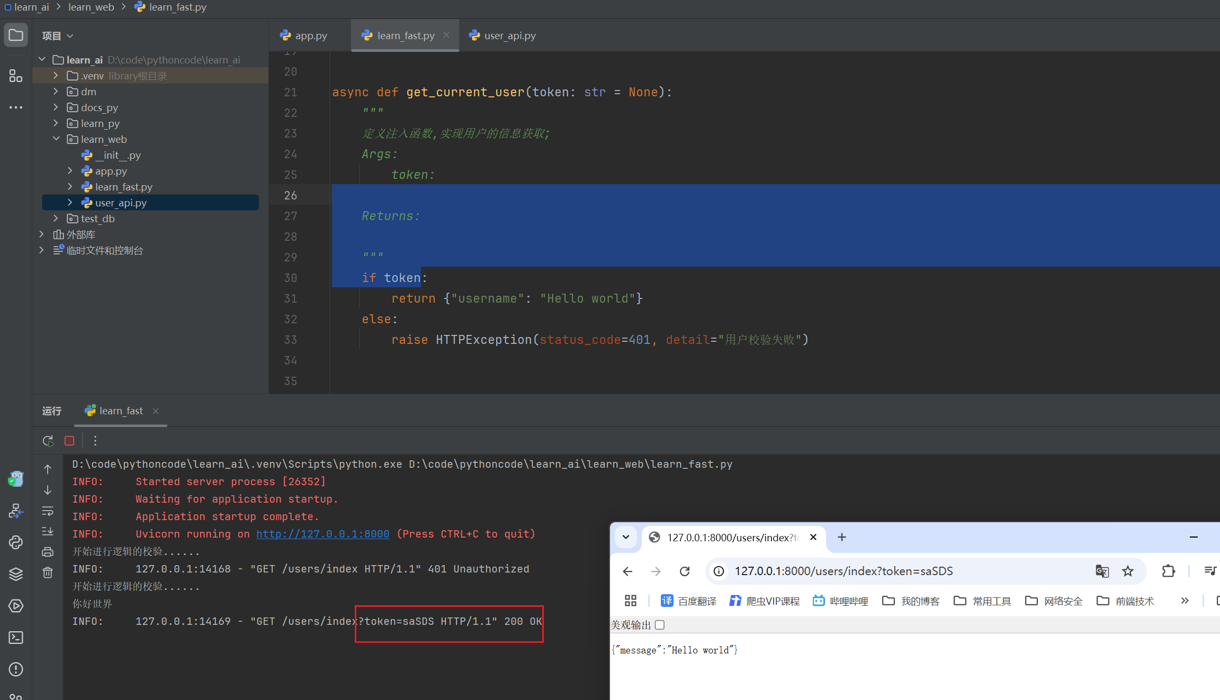Toggle soft-wrap in the run console
The height and width of the screenshot is (700, 1220).
[x=48, y=511]
